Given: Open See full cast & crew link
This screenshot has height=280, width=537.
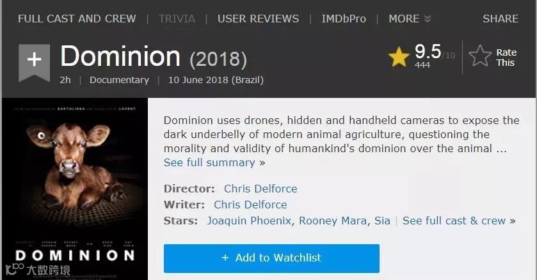Looking at the screenshot, I should tap(454, 221).
